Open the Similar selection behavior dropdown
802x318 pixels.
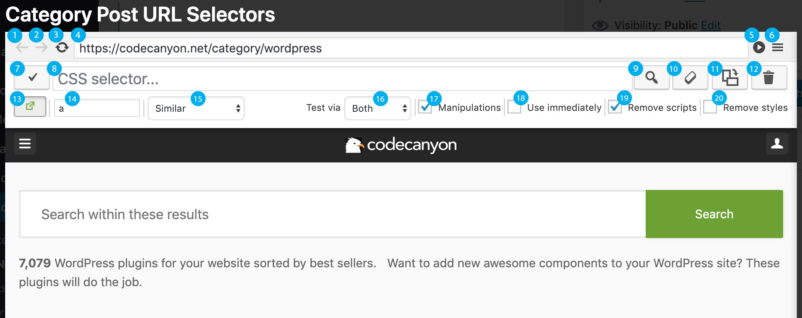(196, 108)
